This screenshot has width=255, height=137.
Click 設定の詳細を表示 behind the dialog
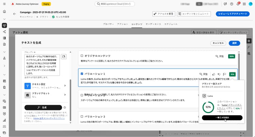point(204,32)
